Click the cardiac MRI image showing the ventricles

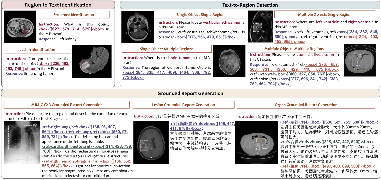click(x=260, y=27)
